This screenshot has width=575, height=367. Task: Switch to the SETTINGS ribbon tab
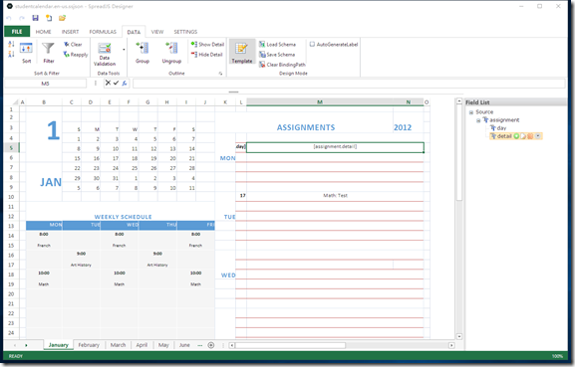(x=185, y=32)
